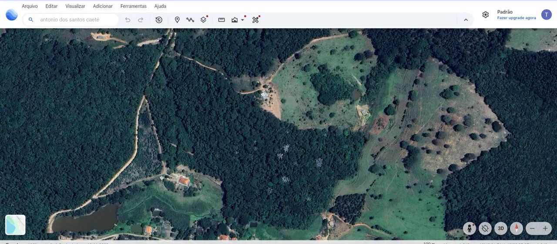Open the Editar menu

coord(51,6)
